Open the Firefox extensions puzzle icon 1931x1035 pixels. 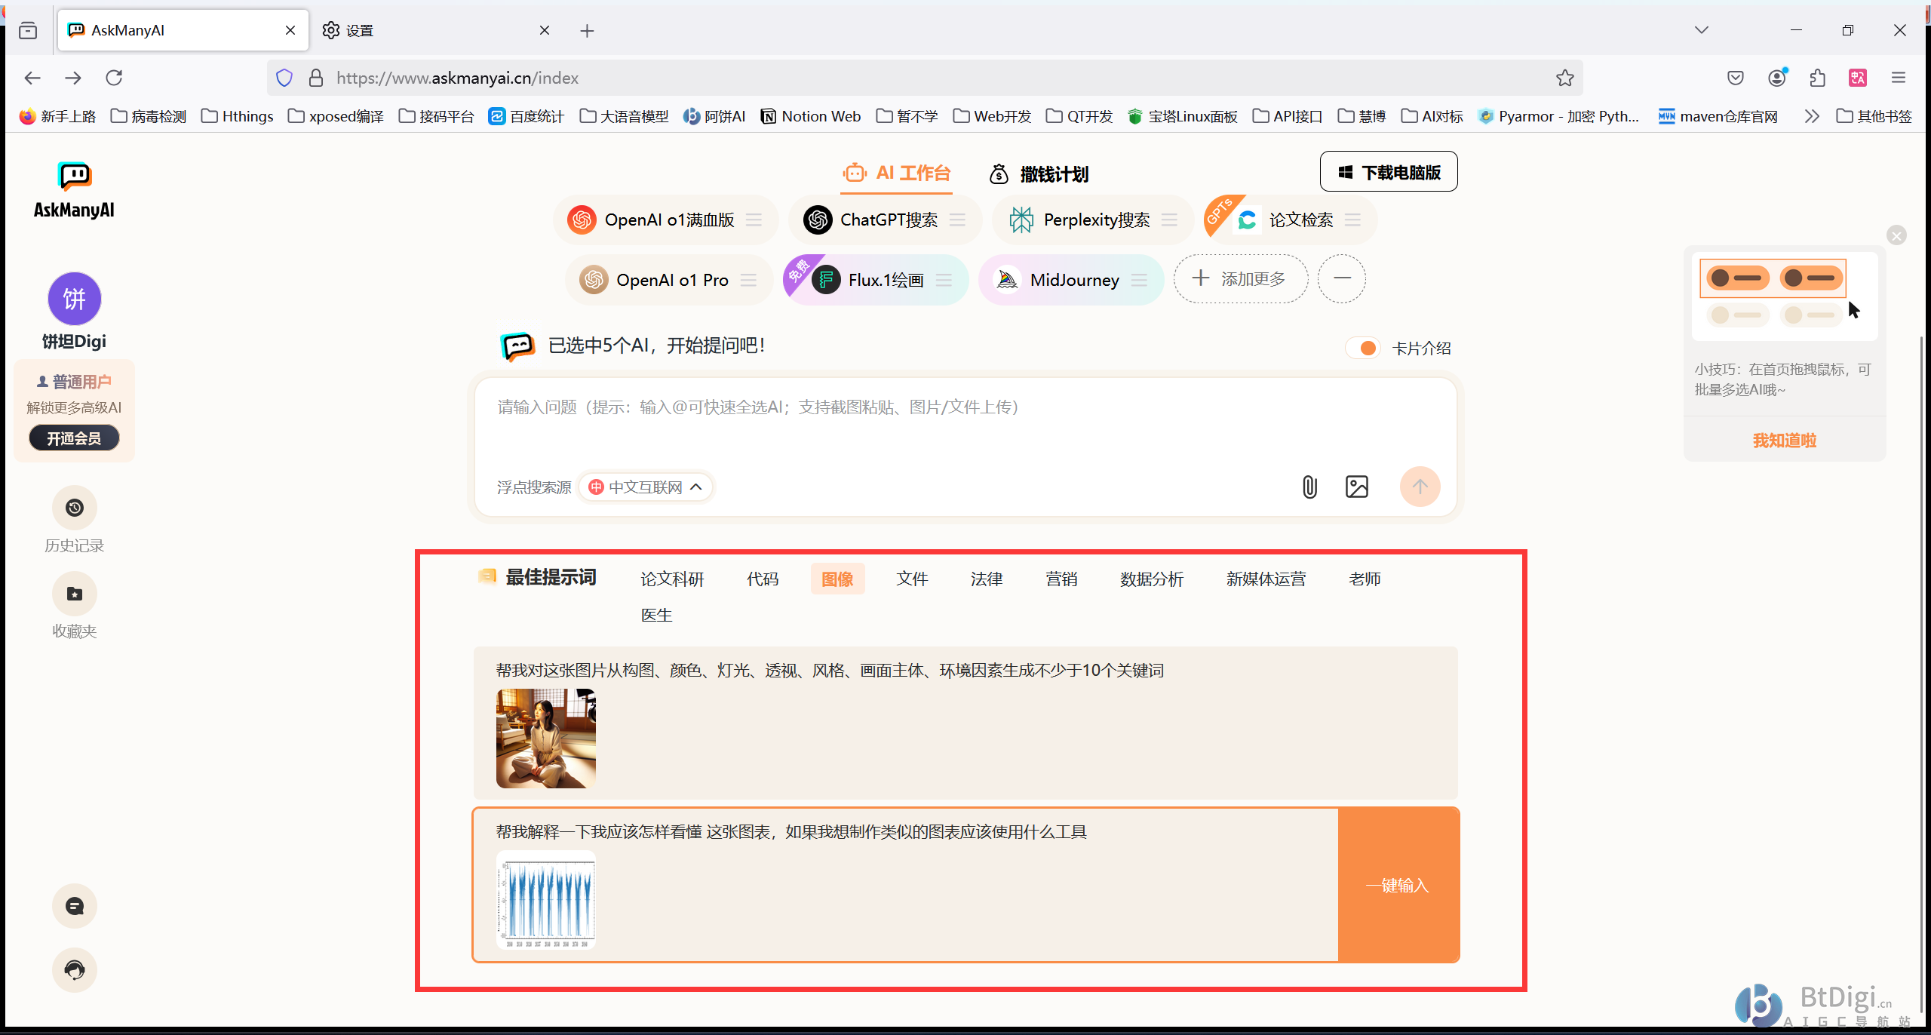pyautogui.click(x=1817, y=78)
